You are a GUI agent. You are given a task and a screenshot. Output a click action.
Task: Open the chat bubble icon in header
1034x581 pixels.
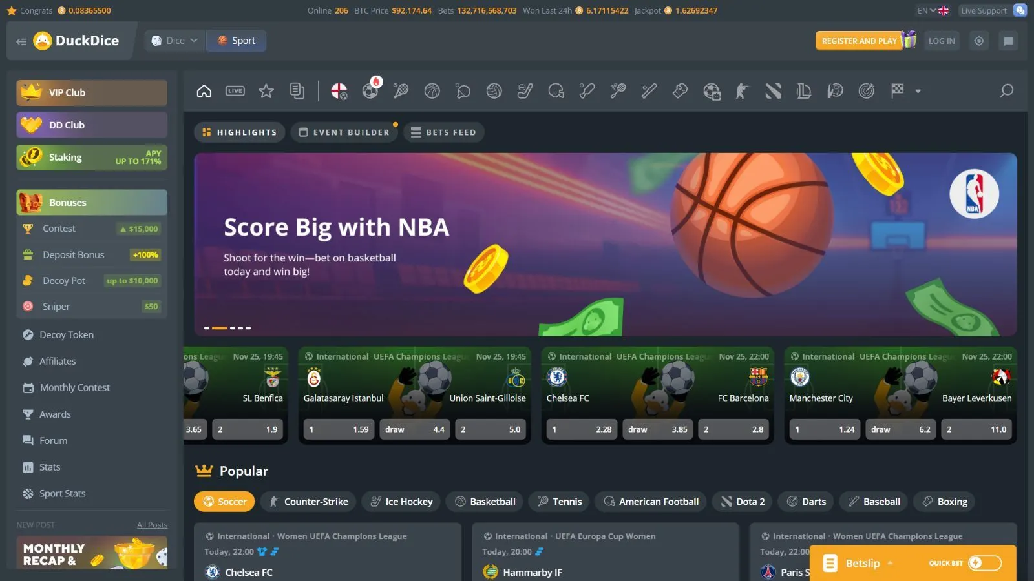tap(1008, 41)
